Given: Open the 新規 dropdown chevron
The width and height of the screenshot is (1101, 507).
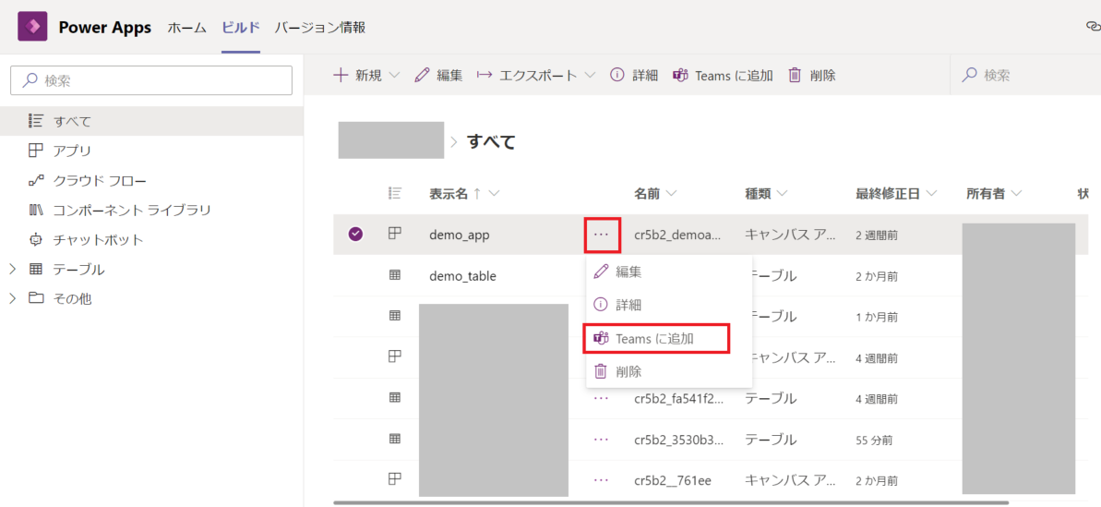Looking at the screenshot, I should point(394,75).
